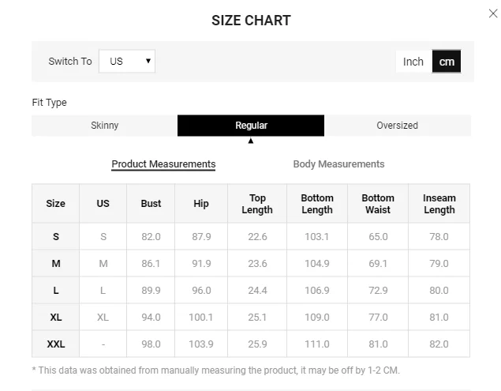Viewport: 501px width, 391px height.
Task: Select cm as the measurement unit
Action: pyautogui.click(x=447, y=62)
